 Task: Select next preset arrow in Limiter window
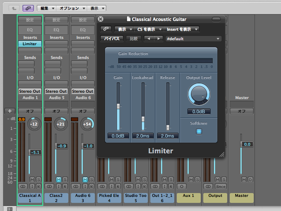tap(158, 39)
